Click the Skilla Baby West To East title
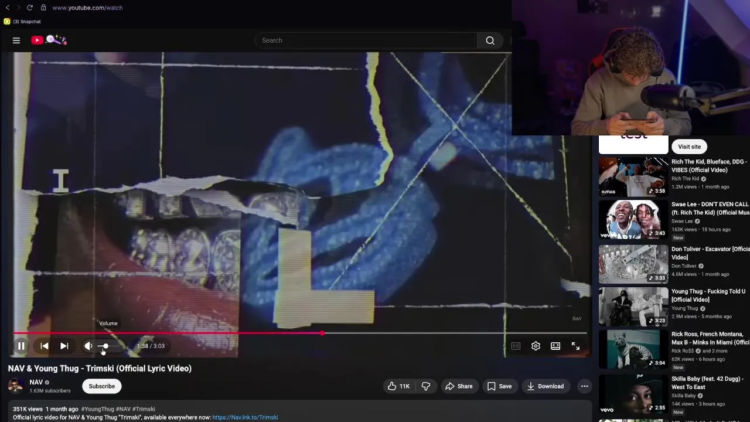This screenshot has width=750, height=422. pos(707,383)
